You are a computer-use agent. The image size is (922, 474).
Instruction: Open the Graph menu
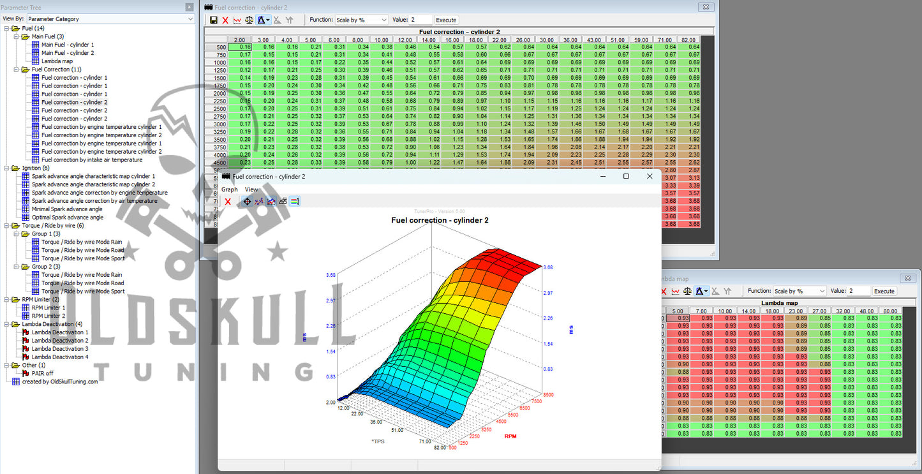click(x=229, y=189)
